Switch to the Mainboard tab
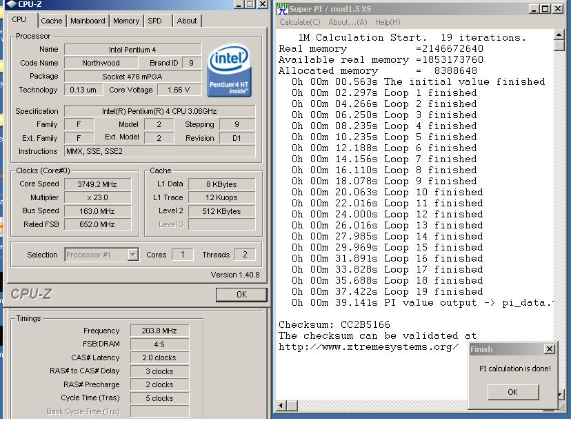This screenshot has height=421, width=571. pyautogui.click(x=88, y=21)
